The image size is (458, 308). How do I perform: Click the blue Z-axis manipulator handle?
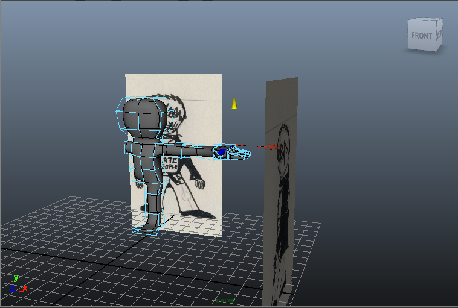pos(222,152)
